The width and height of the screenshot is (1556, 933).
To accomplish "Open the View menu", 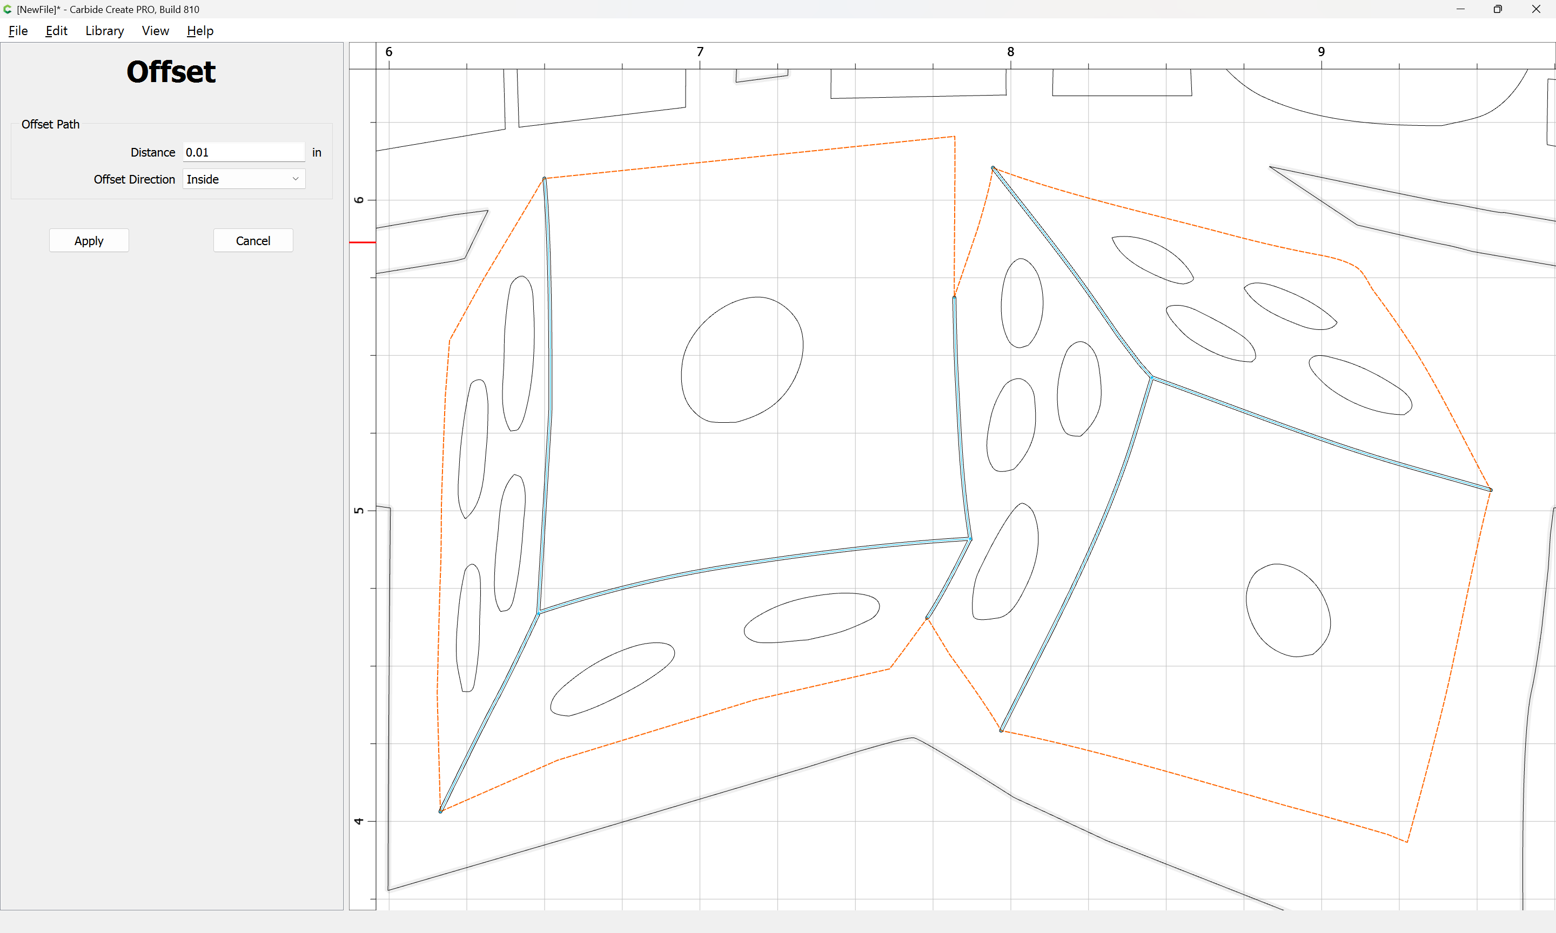I will tap(156, 31).
